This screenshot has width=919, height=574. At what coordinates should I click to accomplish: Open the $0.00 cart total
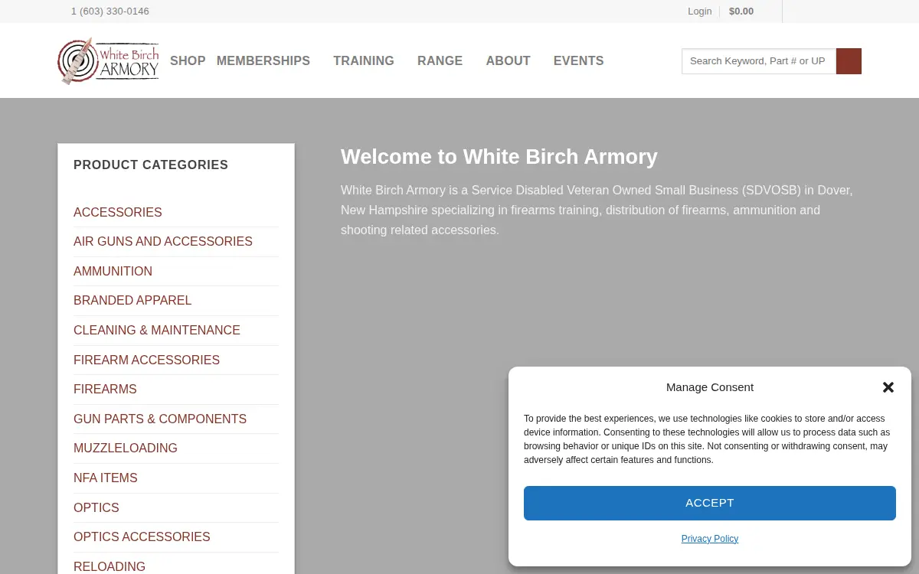(x=741, y=11)
